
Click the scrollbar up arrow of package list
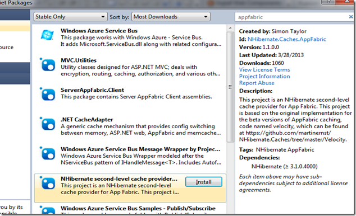[230, 28]
